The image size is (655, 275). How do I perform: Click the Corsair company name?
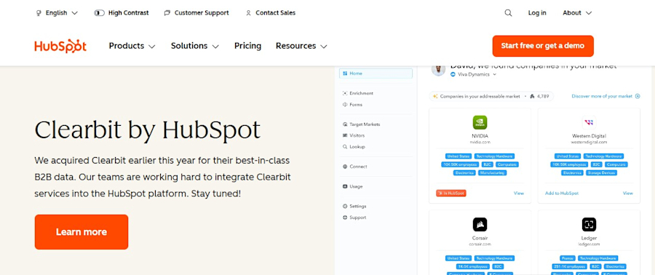point(480,238)
